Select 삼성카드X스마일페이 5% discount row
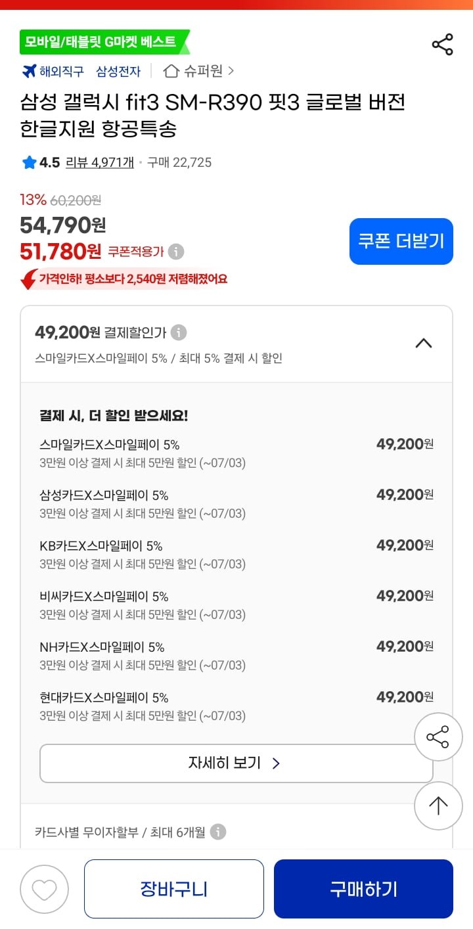This screenshot has height=929, width=473. [236, 503]
